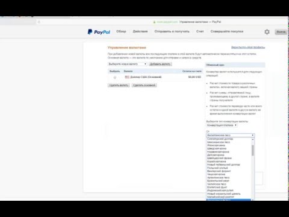Open the Конвертация платежа dropdown
This screenshot has width=289, height=217.
point(222,125)
